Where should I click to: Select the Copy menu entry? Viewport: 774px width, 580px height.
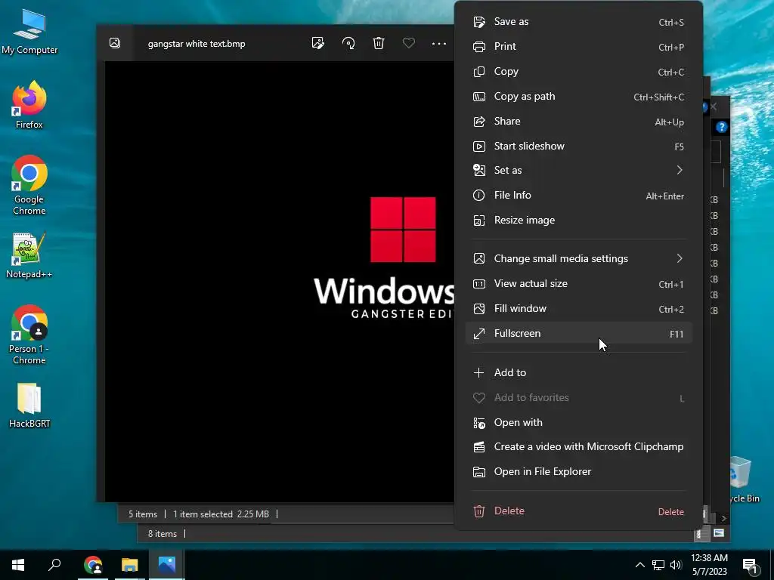point(578,72)
